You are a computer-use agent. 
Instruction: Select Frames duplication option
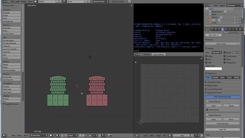pyautogui.click(x=215, y=77)
